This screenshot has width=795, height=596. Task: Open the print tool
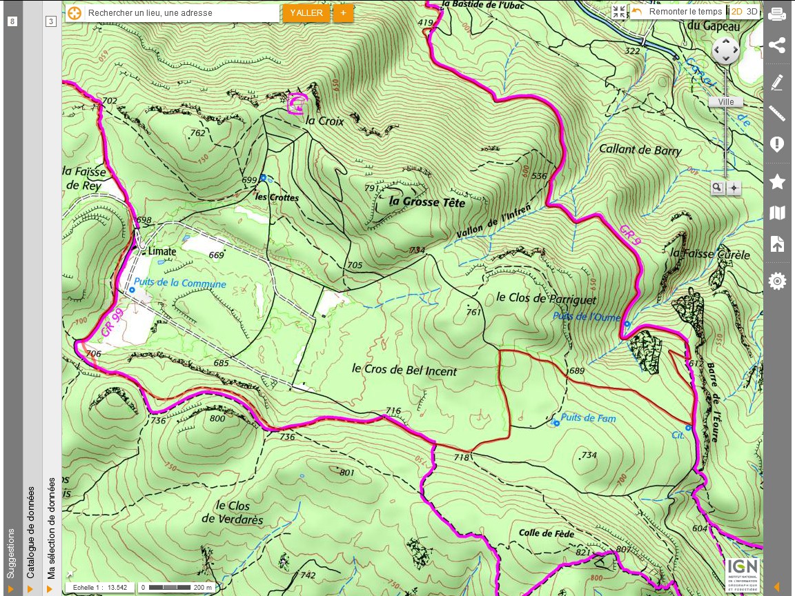pyautogui.click(x=777, y=14)
